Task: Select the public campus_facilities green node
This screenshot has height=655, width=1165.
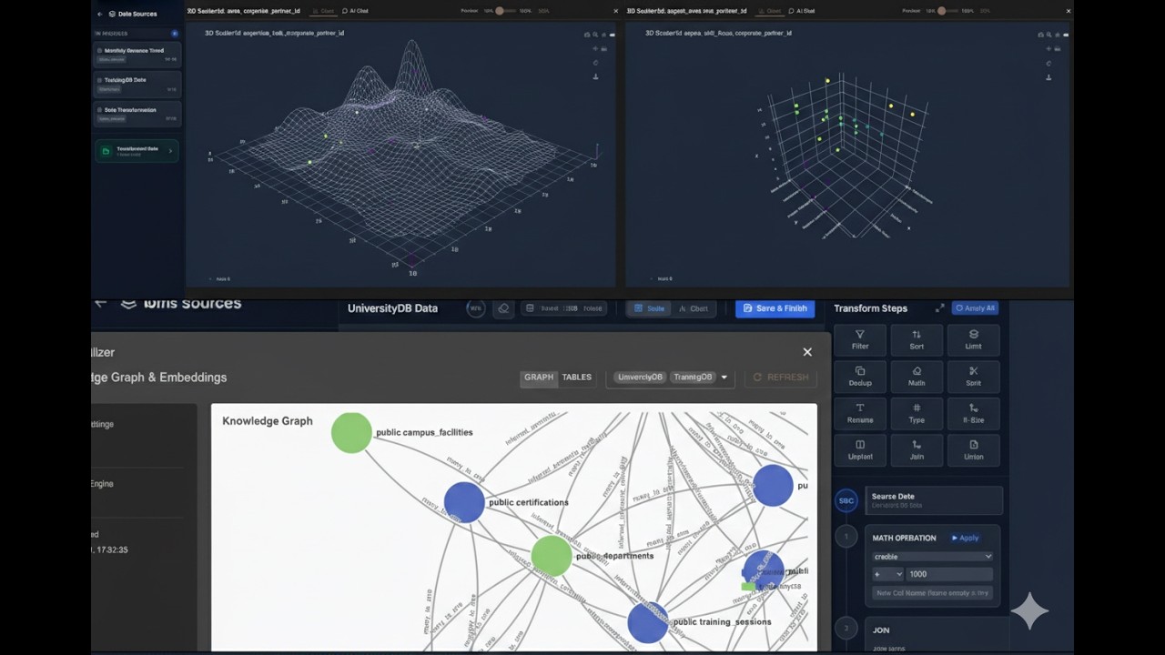Action: click(351, 433)
